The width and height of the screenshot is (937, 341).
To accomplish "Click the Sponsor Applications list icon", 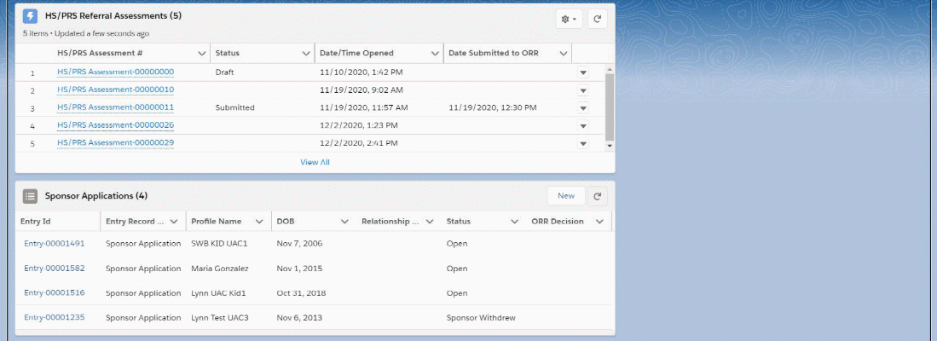I will tap(30, 196).
